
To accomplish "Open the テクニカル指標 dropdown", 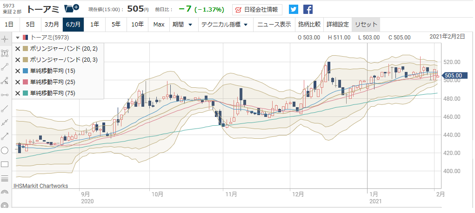I will point(224,24).
